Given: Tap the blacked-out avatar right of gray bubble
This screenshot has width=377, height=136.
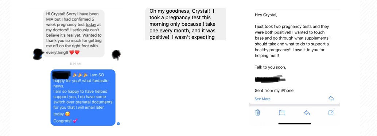Looking at the screenshot, I should click(x=116, y=55).
